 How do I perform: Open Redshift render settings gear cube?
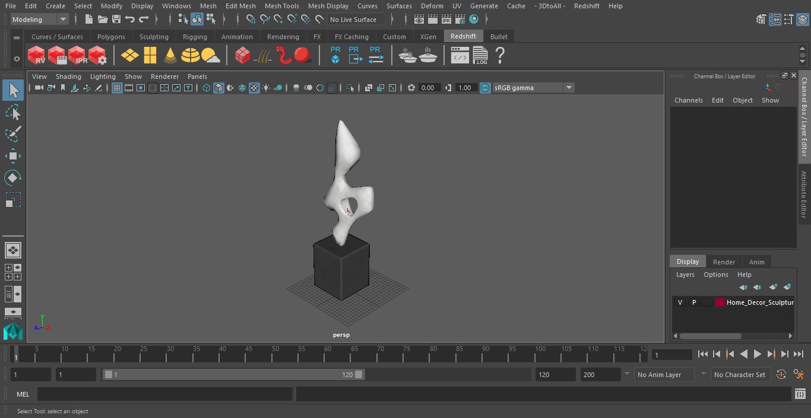pyautogui.click(x=97, y=56)
